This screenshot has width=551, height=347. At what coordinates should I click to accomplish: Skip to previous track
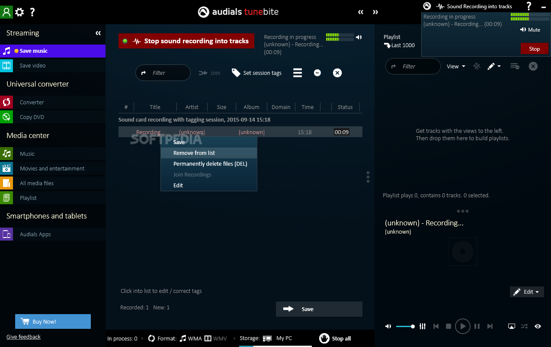436,326
